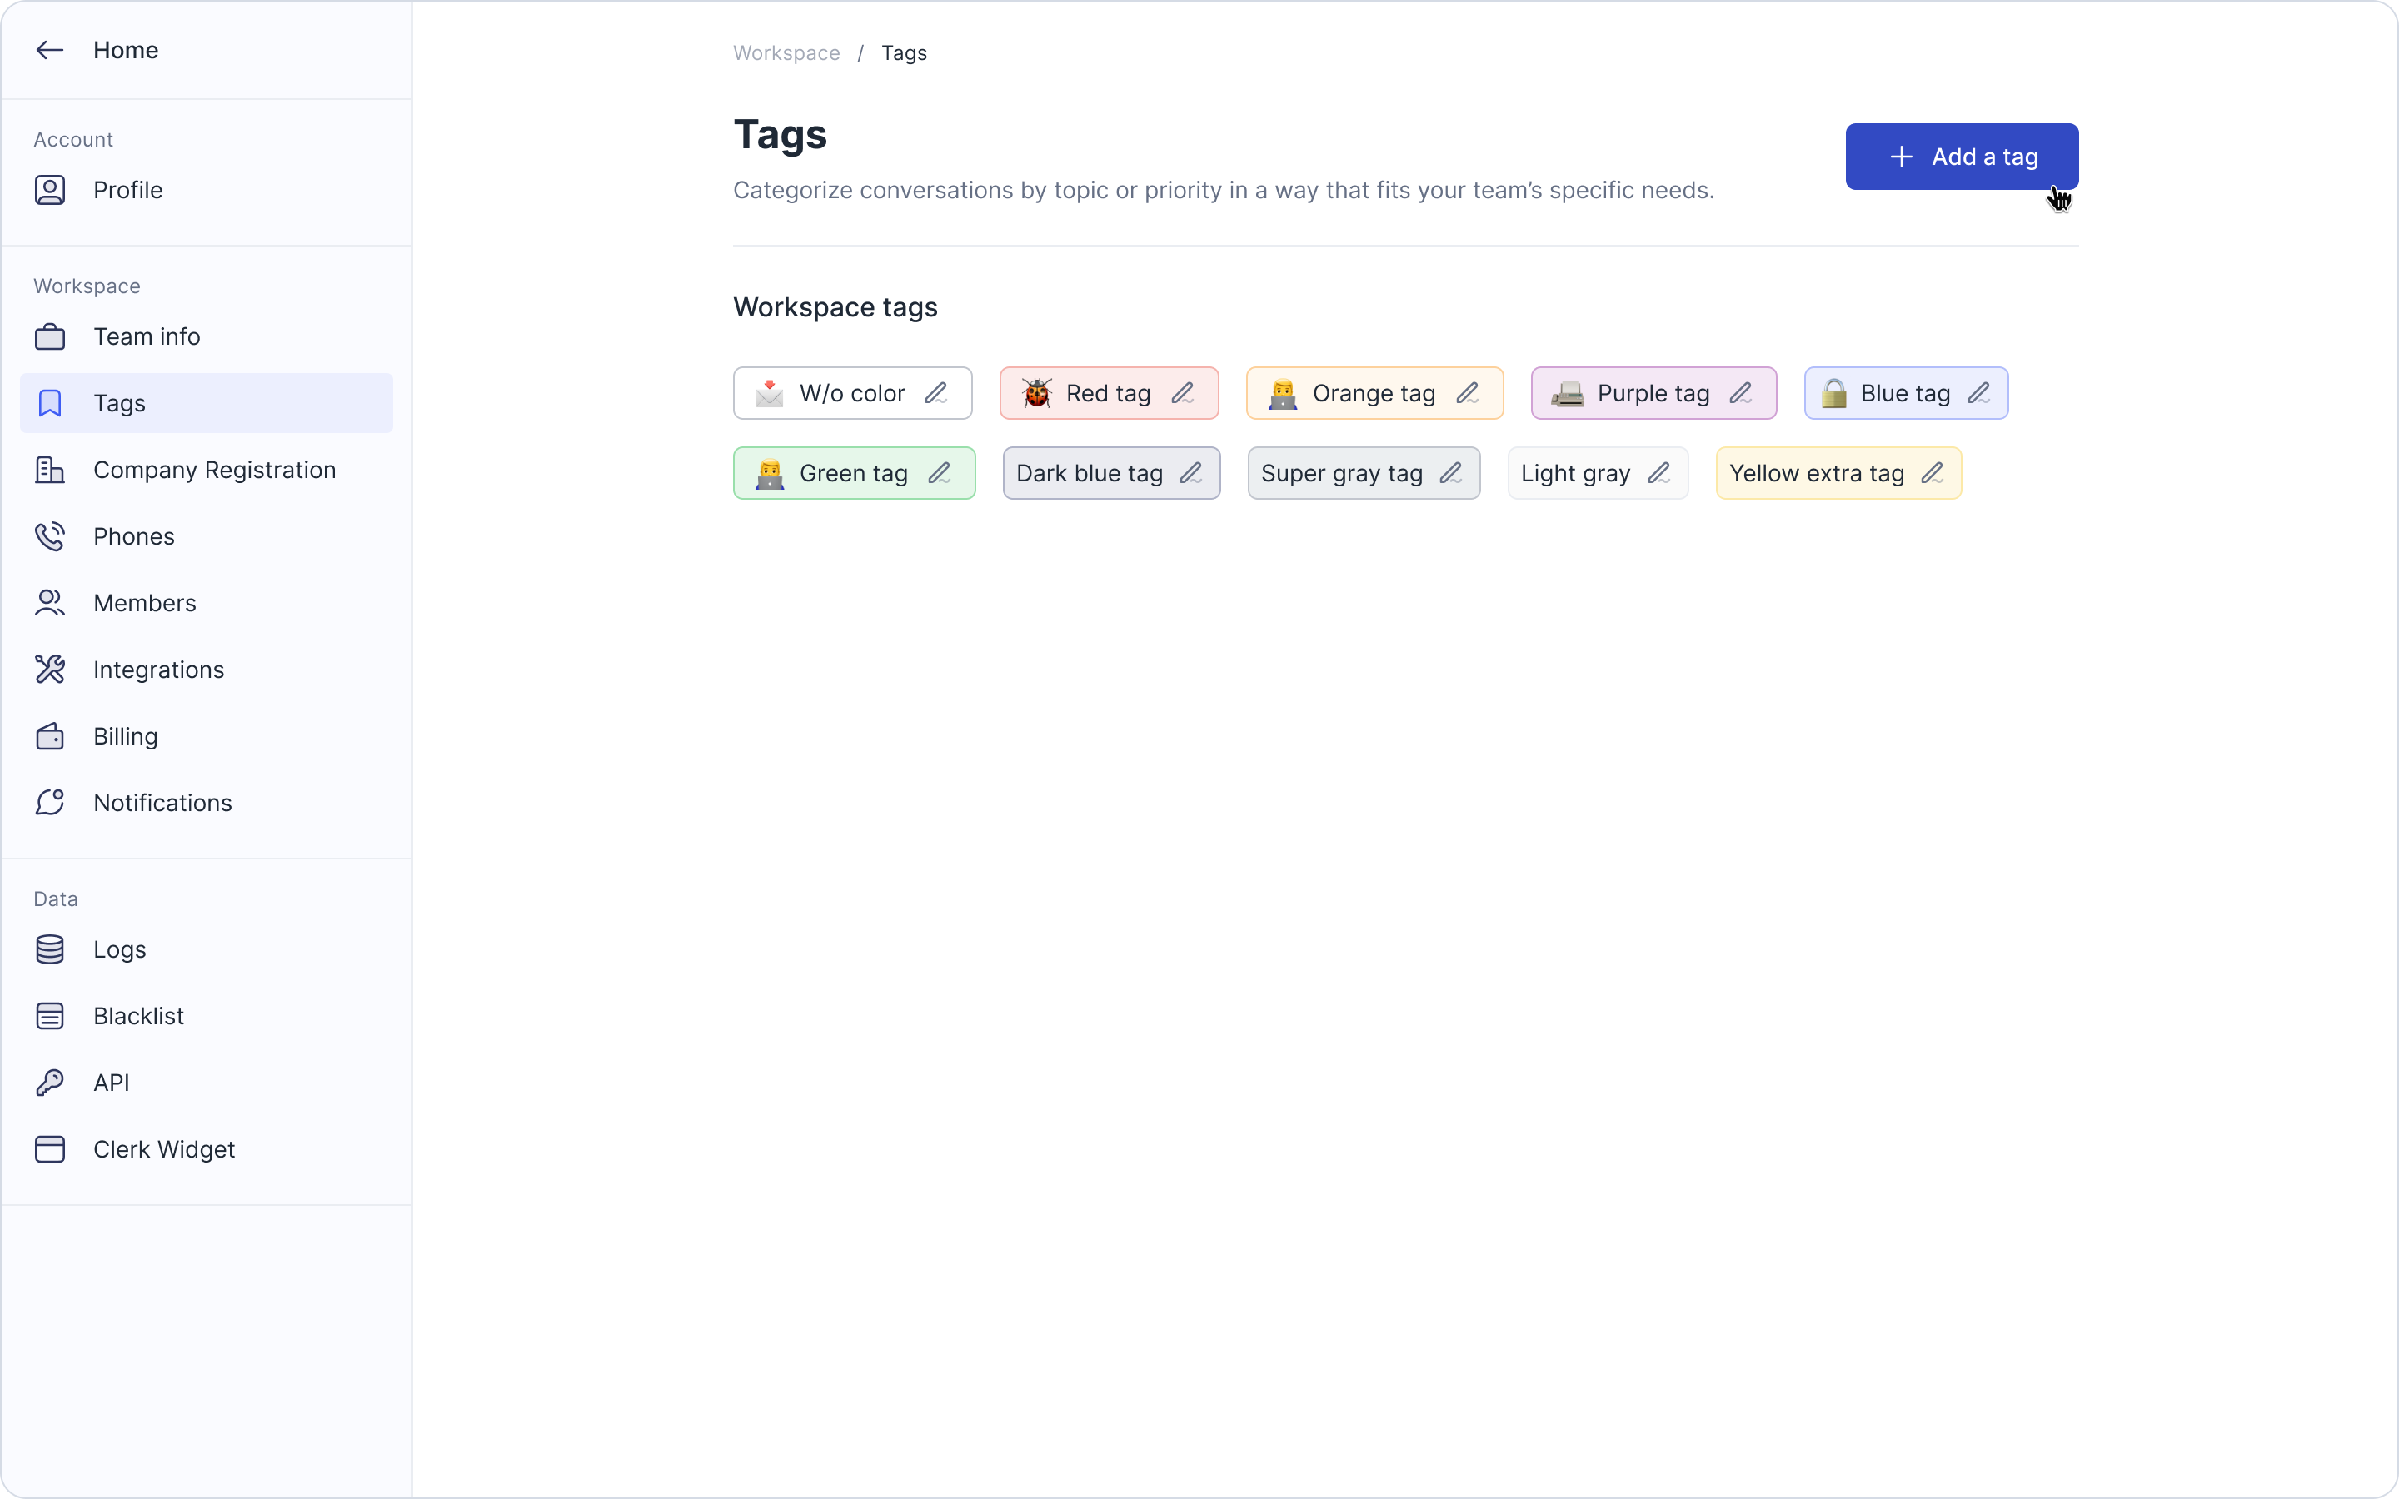Edit the Yellow extra tag via its pencil icon
Screen dimensions: 2399x1499
click(x=1932, y=474)
